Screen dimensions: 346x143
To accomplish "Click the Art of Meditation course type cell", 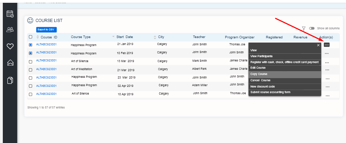I will (82, 69).
